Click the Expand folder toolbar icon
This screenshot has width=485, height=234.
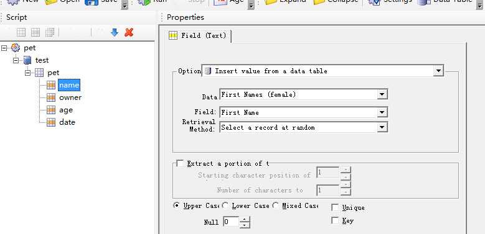coord(270,2)
